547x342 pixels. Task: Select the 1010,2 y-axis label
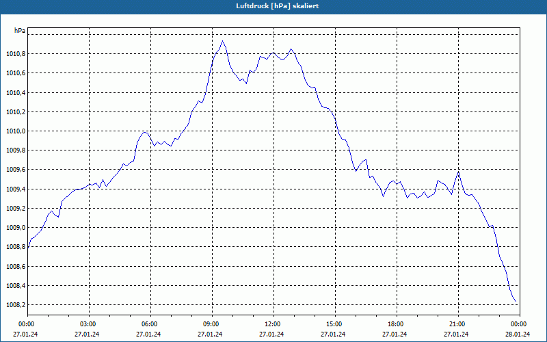(15, 111)
